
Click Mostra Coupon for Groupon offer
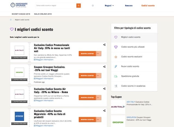(87, 75)
